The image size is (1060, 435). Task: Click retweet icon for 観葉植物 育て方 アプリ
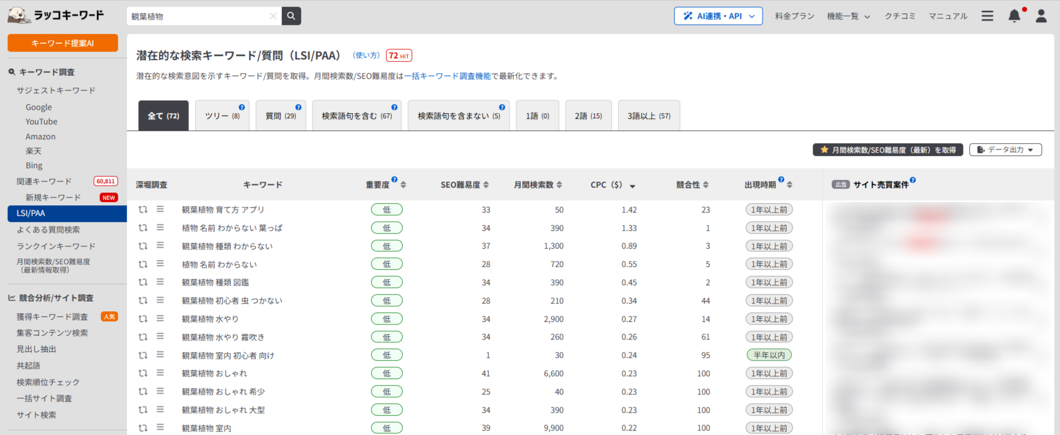pyautogui.click(x=143, y=210)
